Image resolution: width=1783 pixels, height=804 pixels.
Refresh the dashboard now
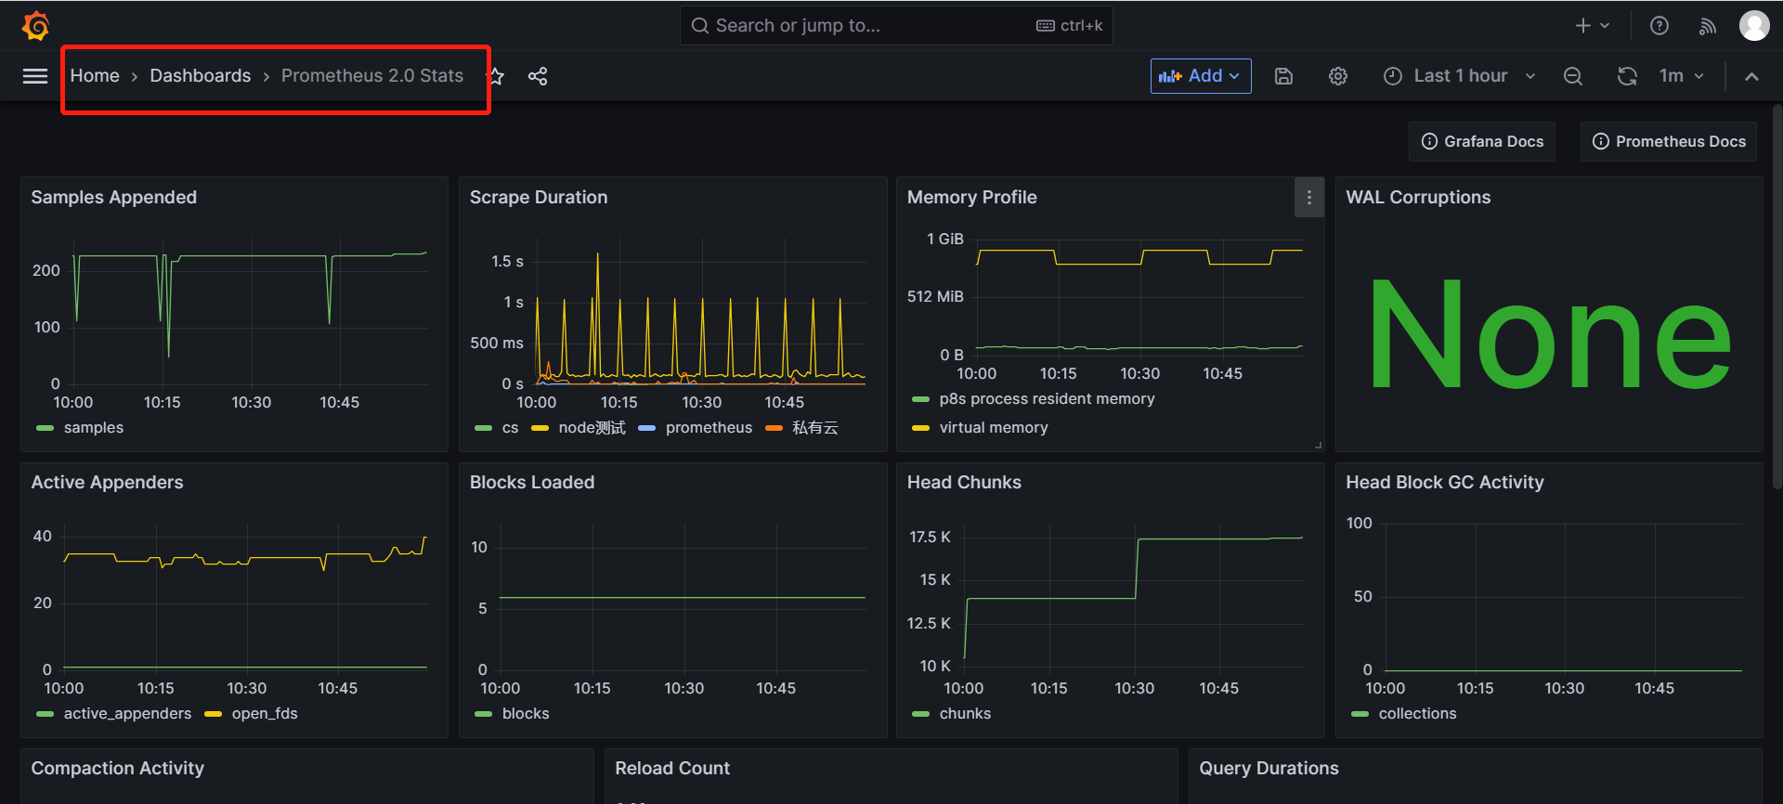(x=1627, y=76)
